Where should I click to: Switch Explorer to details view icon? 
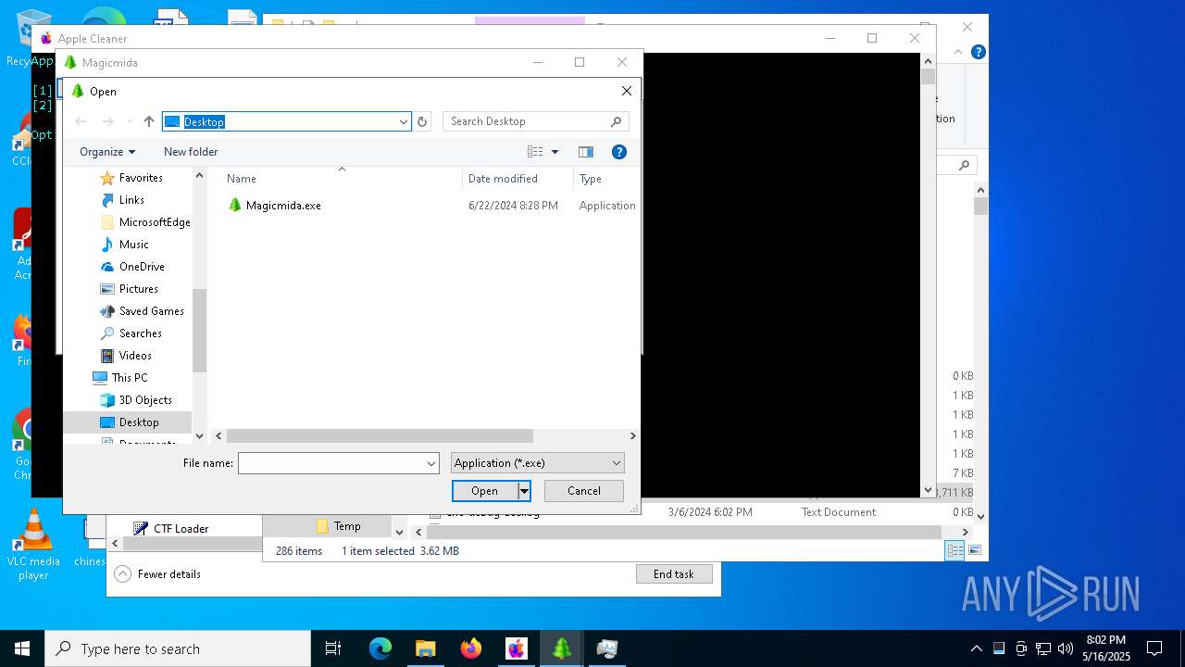tap(954, 550)
